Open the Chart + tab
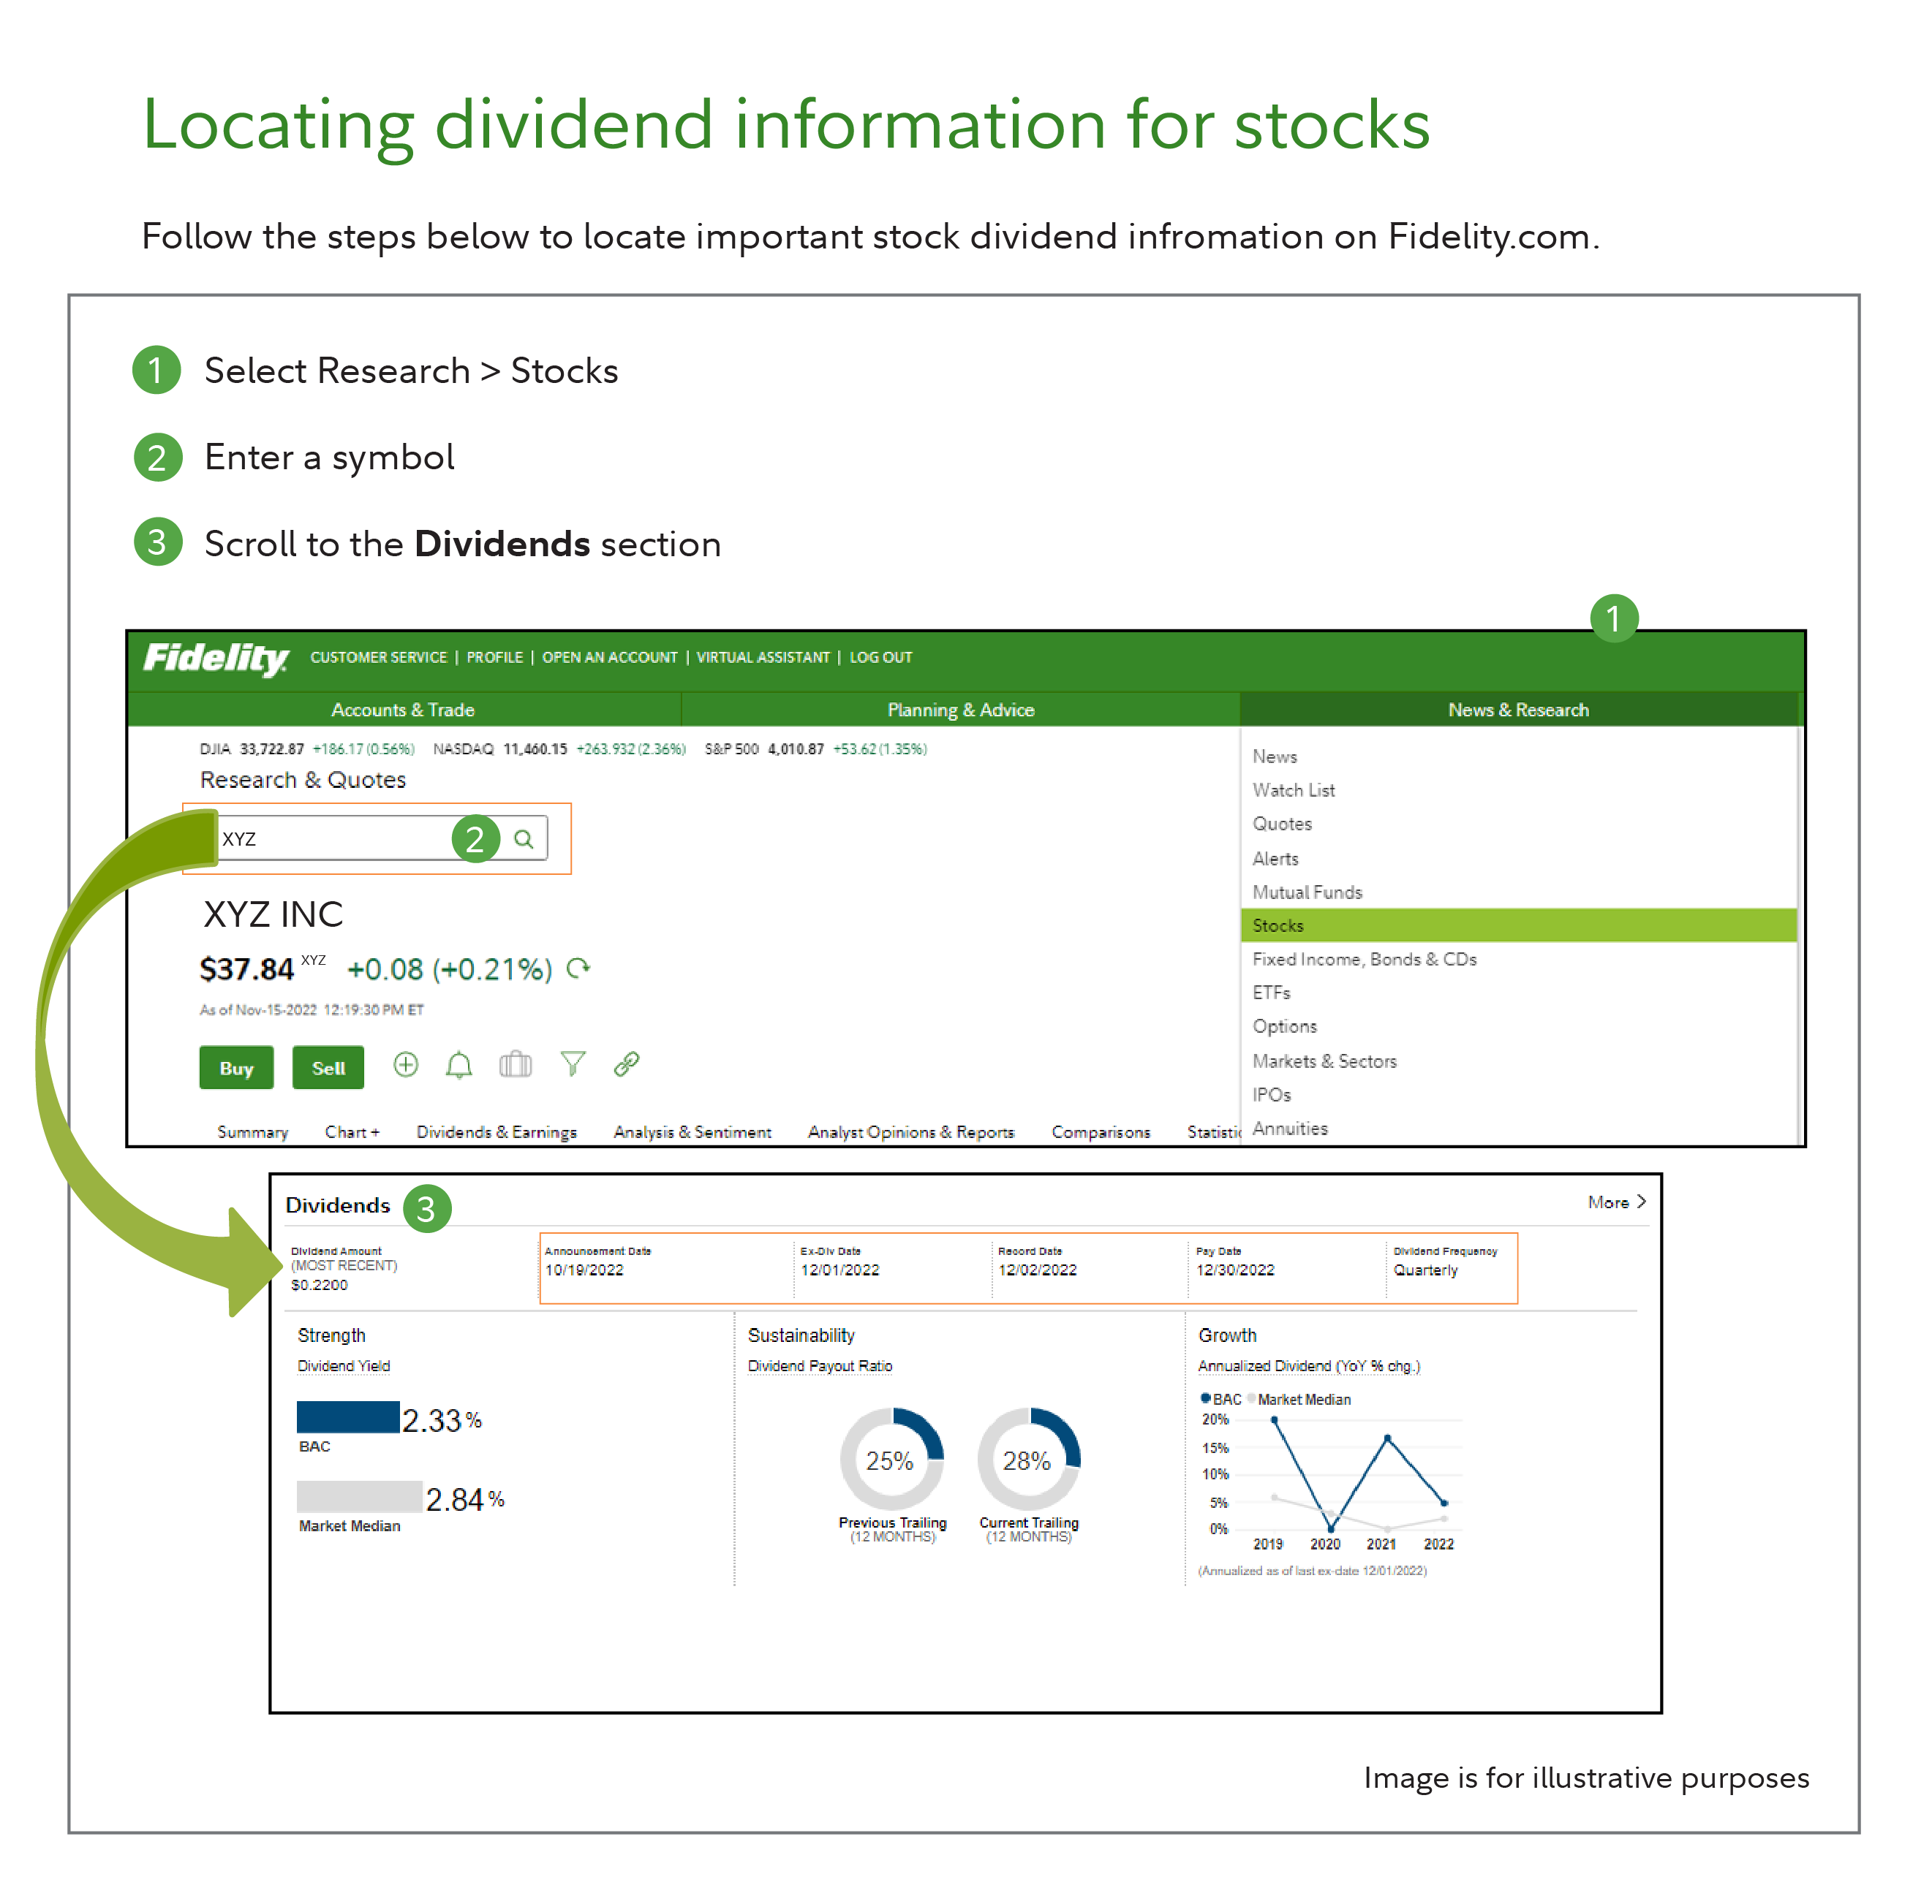1932x1904 pixels. pyautogui.click(x=352, y=1131)
